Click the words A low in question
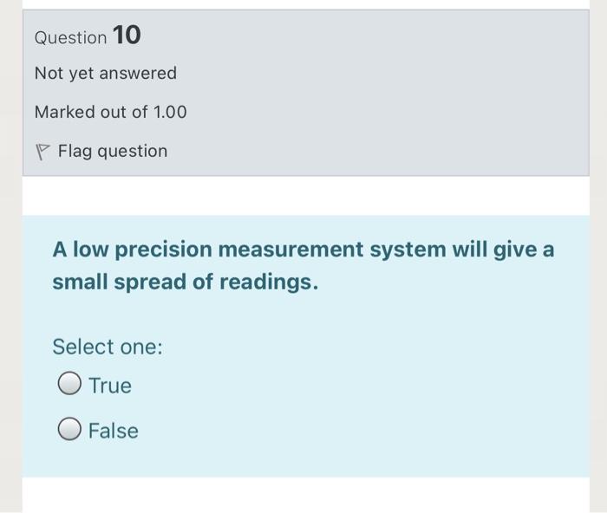607x513 pixels. coord(81,250)
